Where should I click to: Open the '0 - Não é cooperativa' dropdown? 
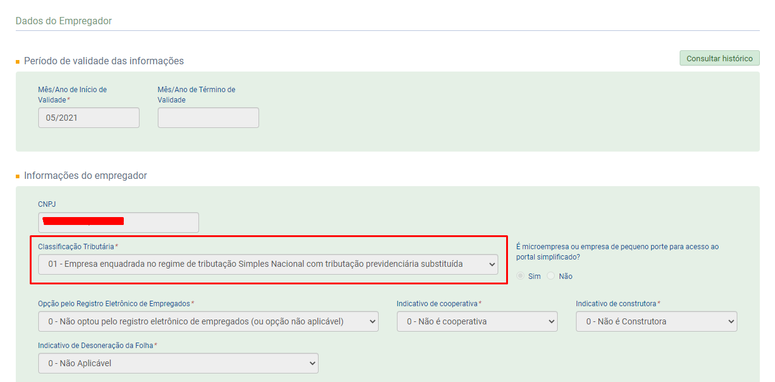[x=477, y=321]
